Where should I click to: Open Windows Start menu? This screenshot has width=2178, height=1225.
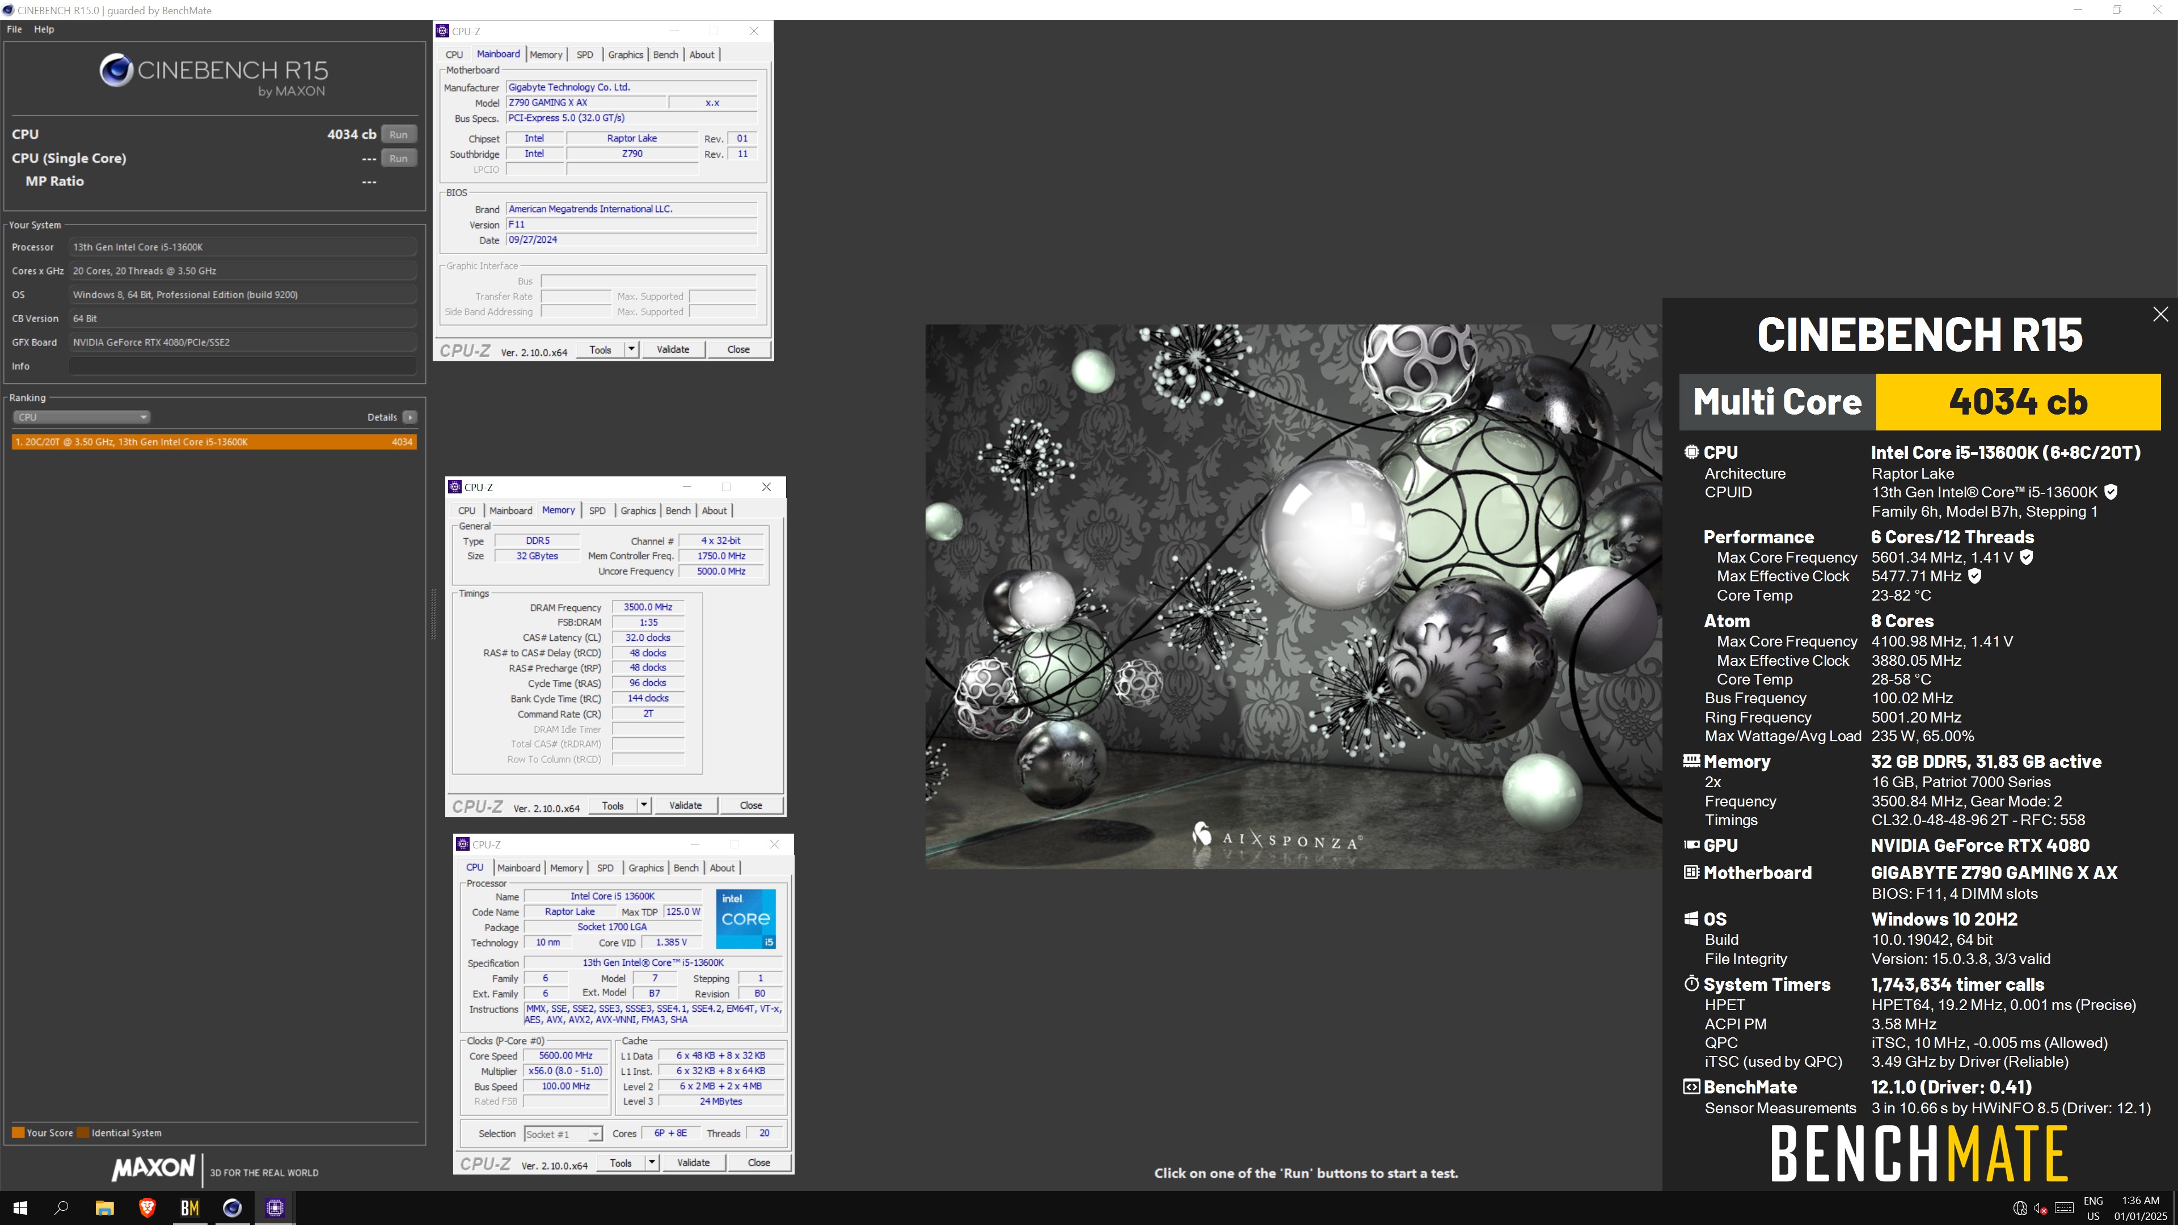tap(20, 1208)
